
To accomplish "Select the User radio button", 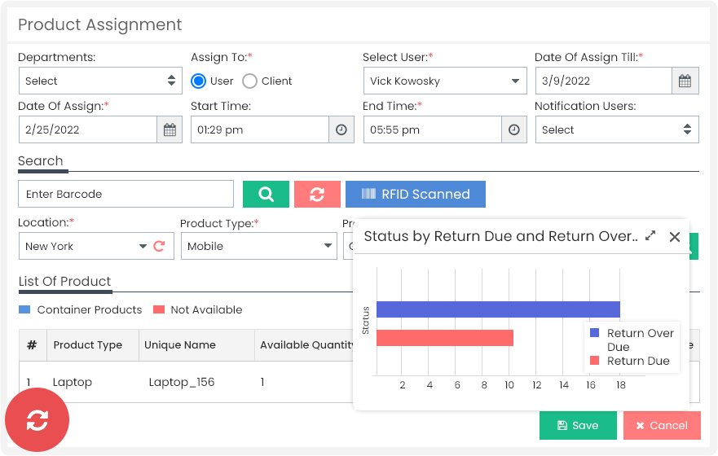I will 198,81.
